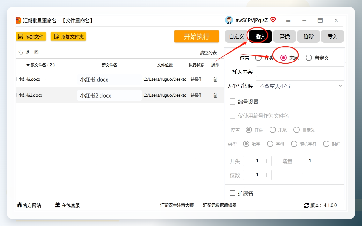This screenshot has height=226, width=362.
Task: Switch to the 自定义 tab
Action: click(x=236, y=36)
